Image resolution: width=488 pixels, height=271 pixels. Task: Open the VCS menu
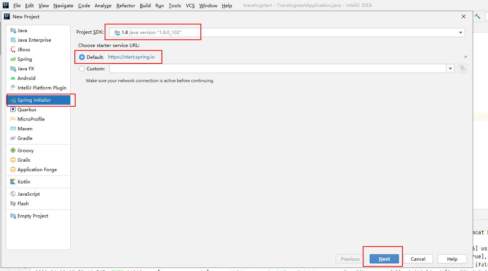tap(190, 6)
